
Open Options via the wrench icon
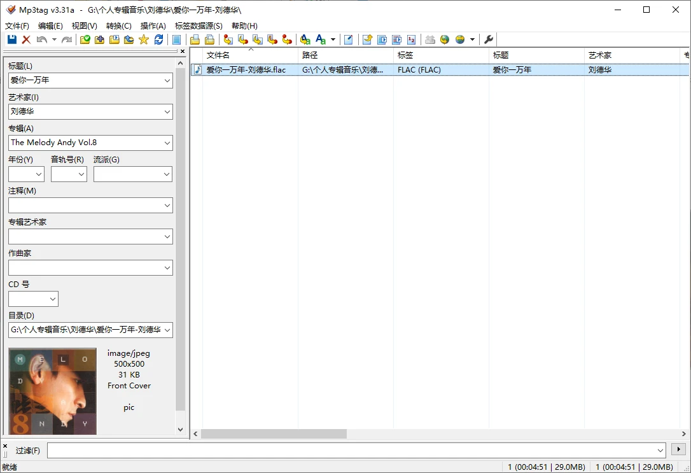pyautogui.click(x=487, y=39)
